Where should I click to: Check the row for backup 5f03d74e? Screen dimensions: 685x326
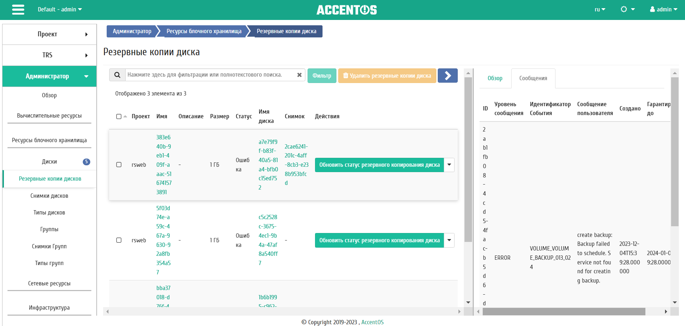pyautogui.click(x=119, y=240)
